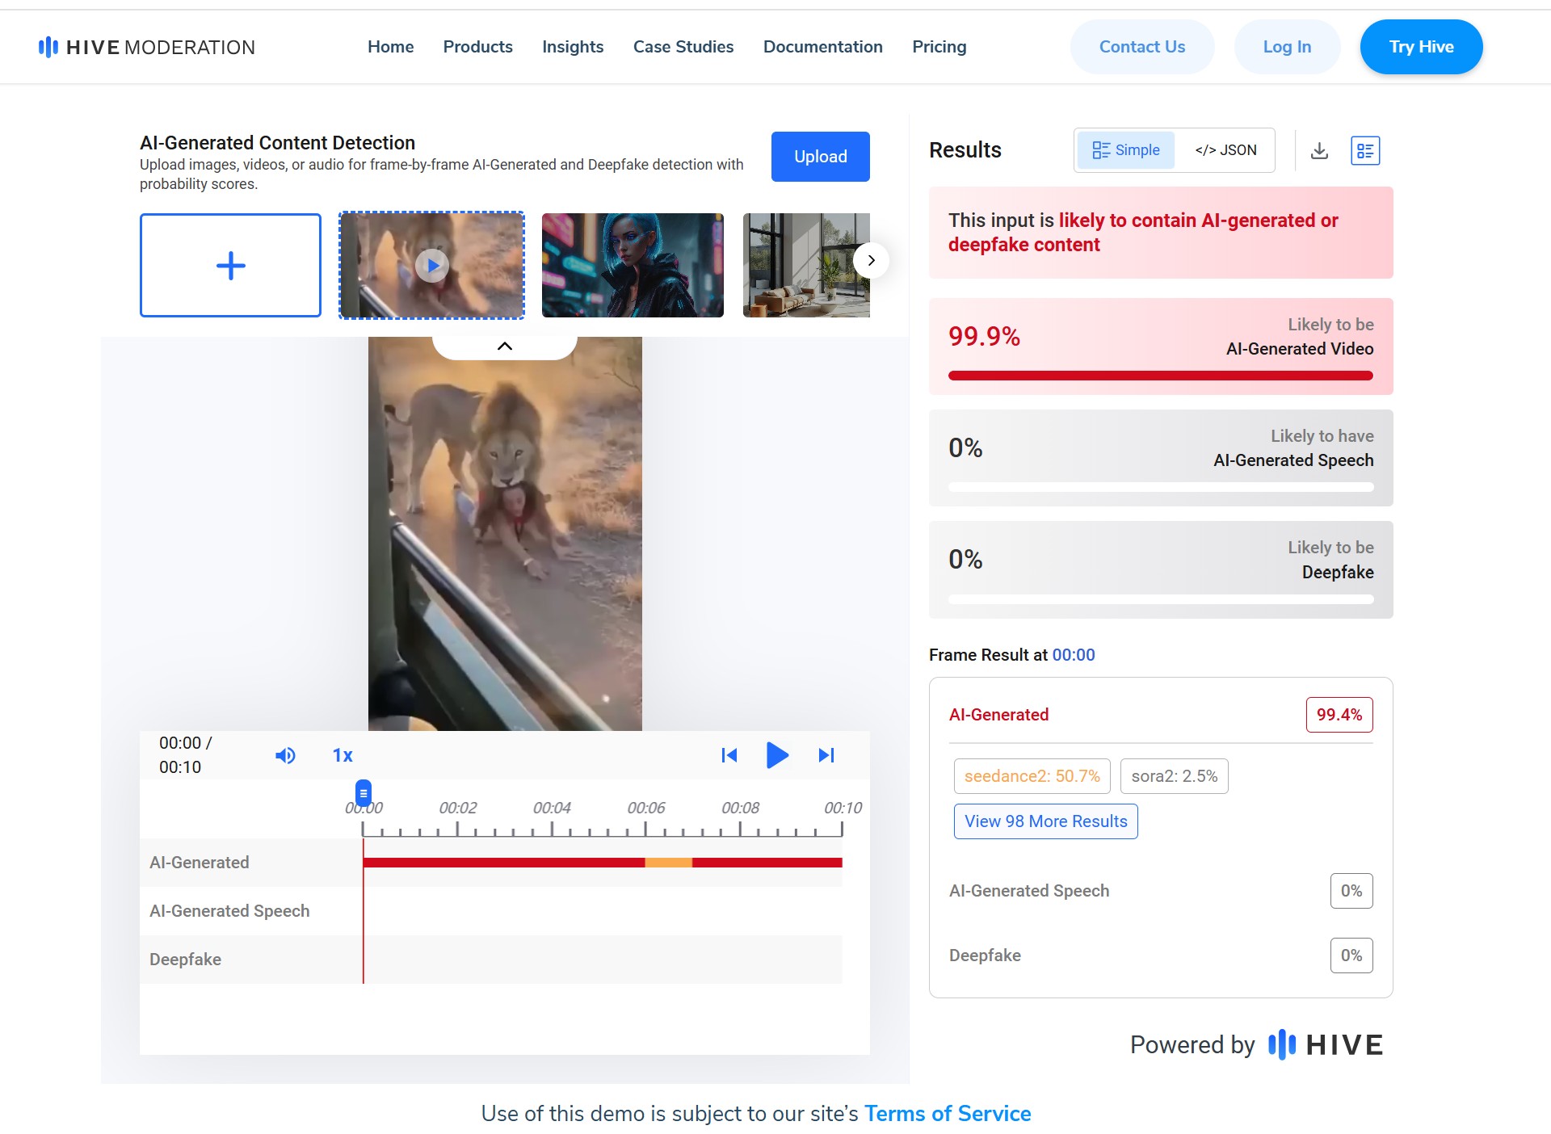Collapse the sample gallery with the up chevron

click(x=505, y=346)
